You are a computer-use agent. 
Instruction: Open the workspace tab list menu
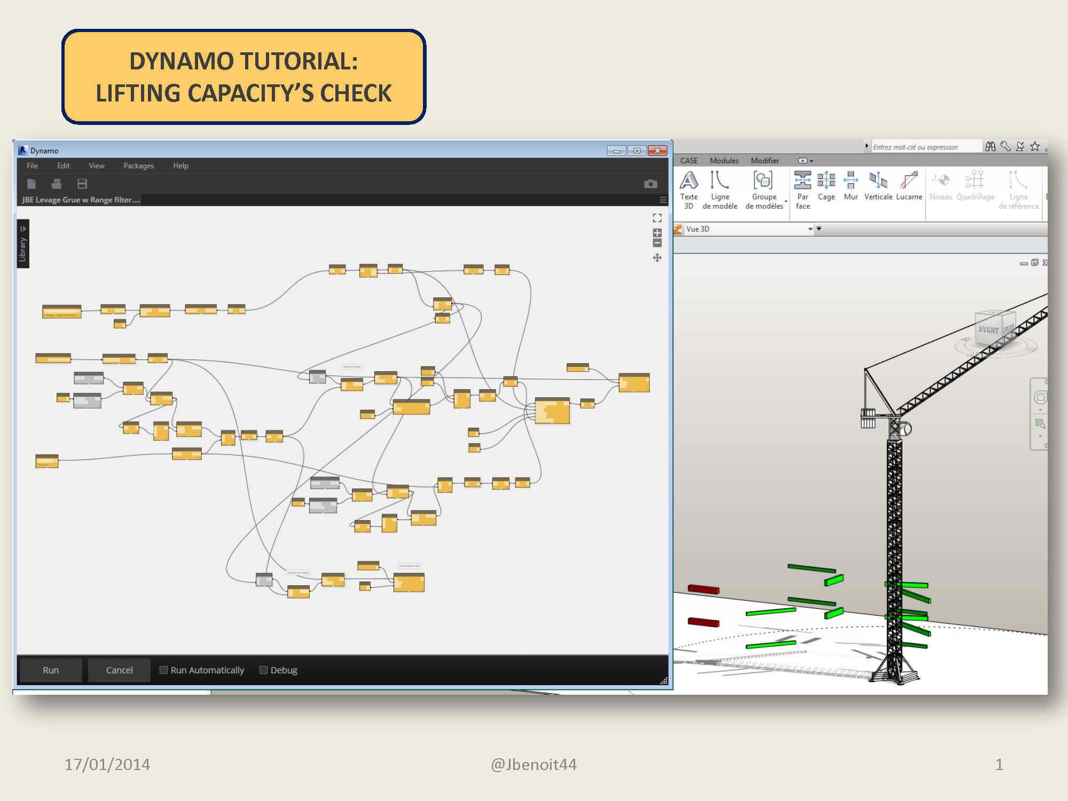(663, 200)
